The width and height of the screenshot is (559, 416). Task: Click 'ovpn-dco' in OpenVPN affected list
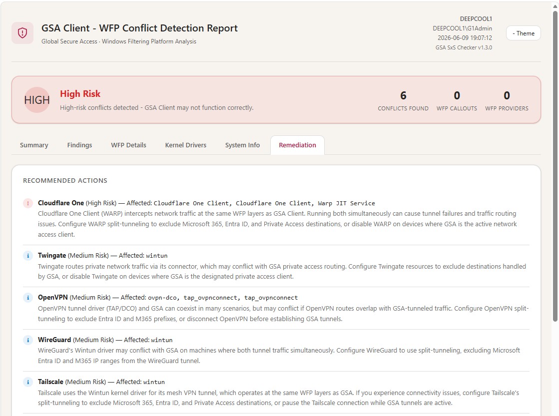coord(162,298)
